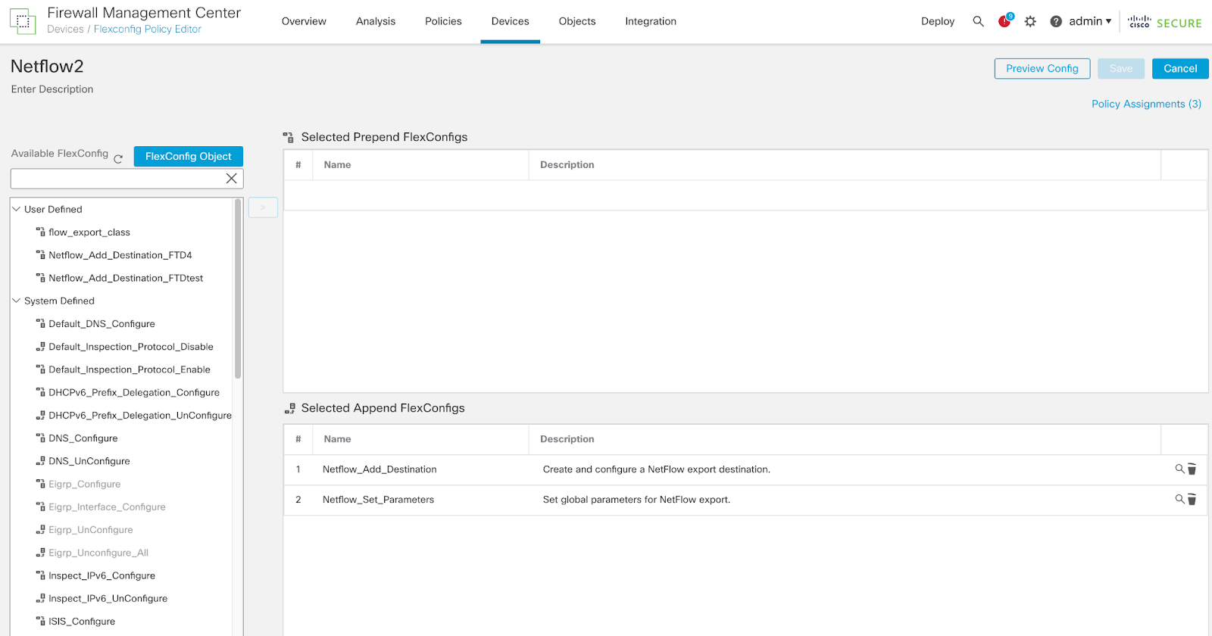1212x636 pixels.
Task: Click the Netflow_Add_Destination name cell
Action: [x=380, y=469]
